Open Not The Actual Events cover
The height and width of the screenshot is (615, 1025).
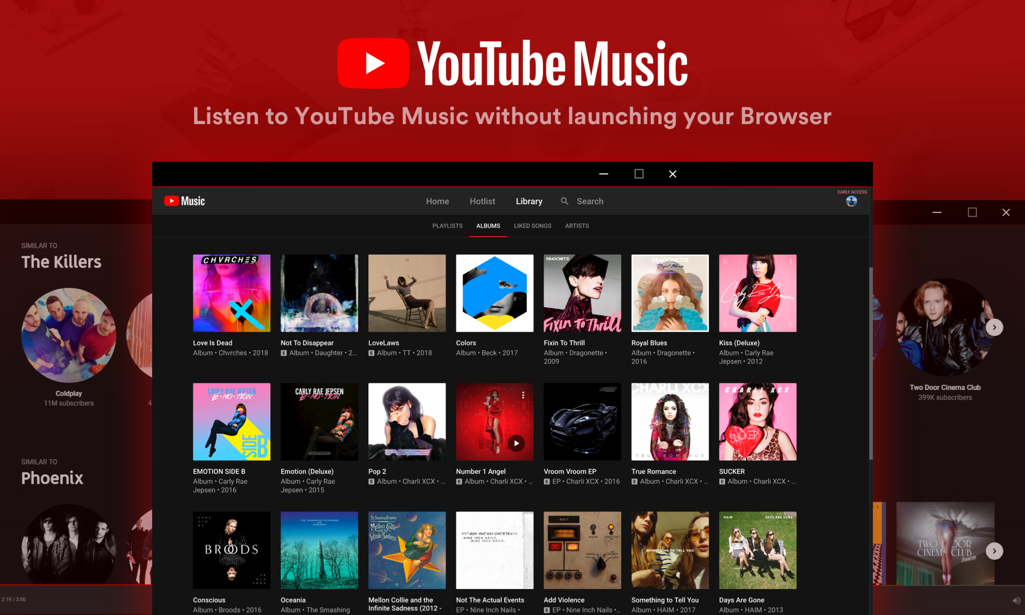494,550
